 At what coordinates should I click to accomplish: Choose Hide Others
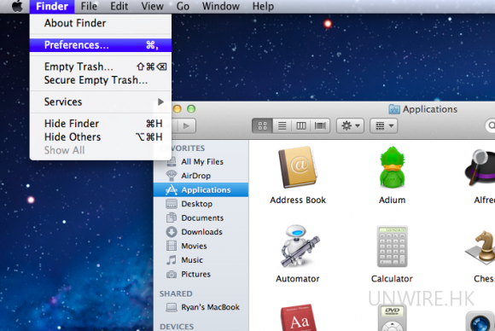click(101, 137)
